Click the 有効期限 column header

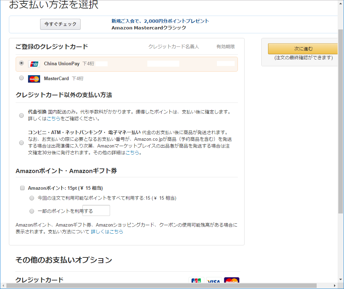[225, 47]
